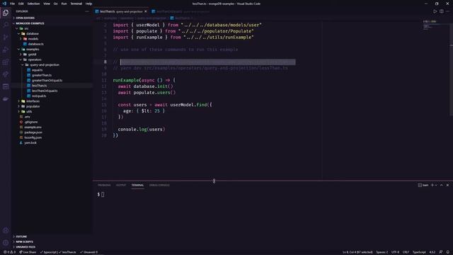Screen dimensions: 453x255
Task: Open the Manage gear in activity bar
Action: click(x=6, y=242)
